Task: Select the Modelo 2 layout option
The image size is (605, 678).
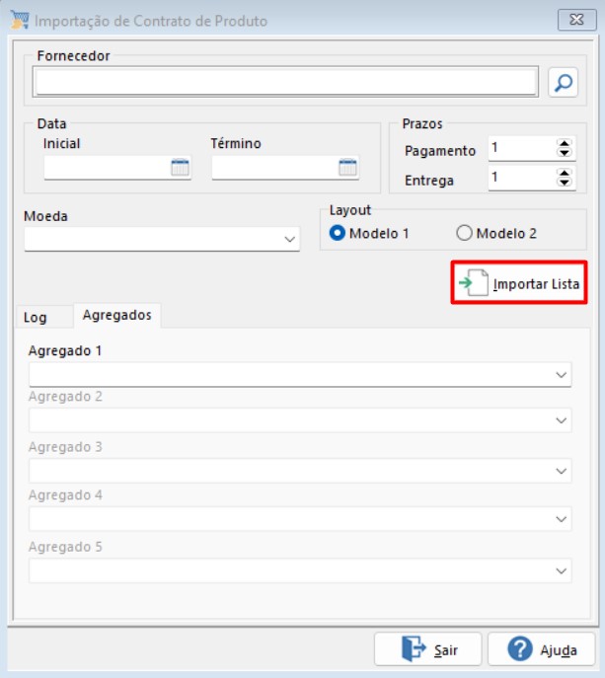Action: pos(464,233)
